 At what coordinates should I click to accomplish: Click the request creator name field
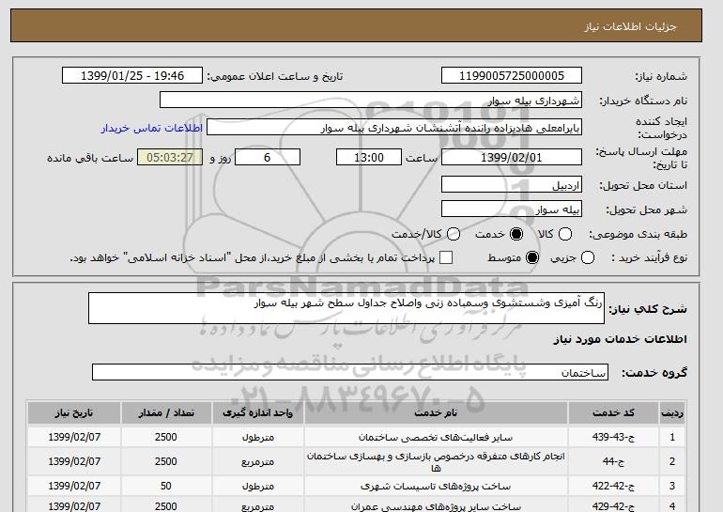tap(394, 128)
